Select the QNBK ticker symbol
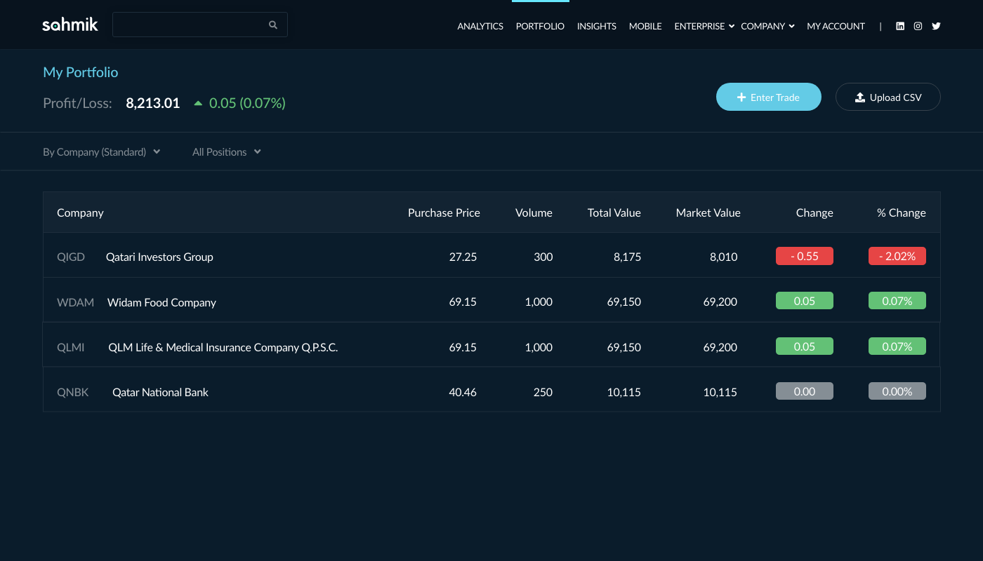This screenshot has width=983, height=561. (x=73, y=392)
